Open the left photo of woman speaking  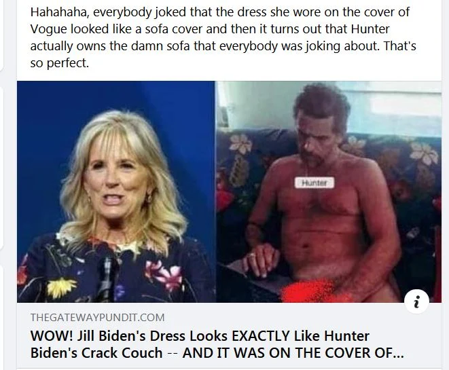(116, 191)
